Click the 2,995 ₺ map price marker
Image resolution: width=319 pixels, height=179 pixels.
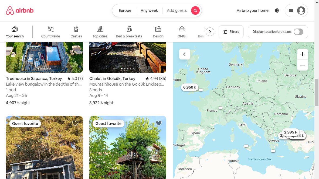tap(290, 132)
